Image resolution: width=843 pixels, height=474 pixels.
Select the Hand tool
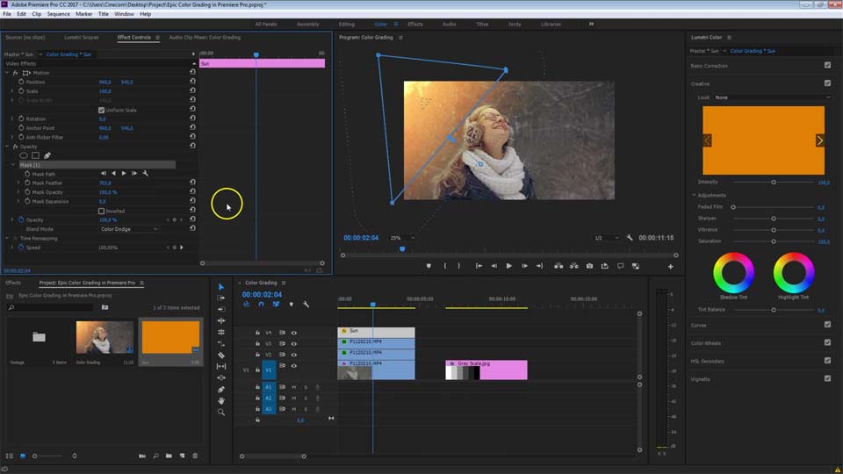coord(221,401)
